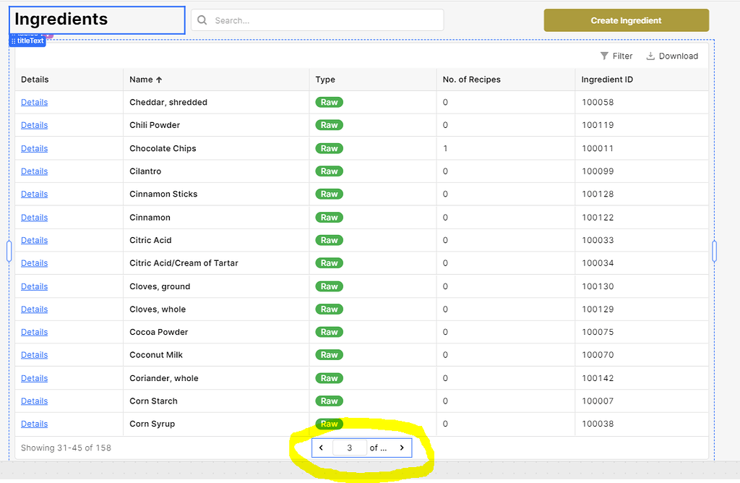Click the ascending sort arrow on Name
Screen dimensions: 740x483
160,80
